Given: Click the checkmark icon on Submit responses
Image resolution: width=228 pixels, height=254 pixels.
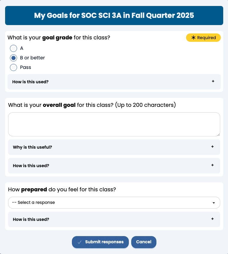Looking at the screenshot, I should (x=79, y=242).
